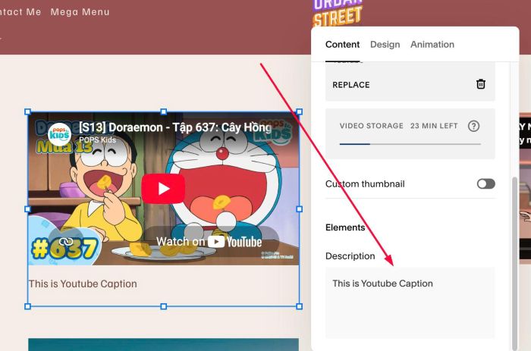Play the Doraemon YouTube video
This screenshot has width=531, height=351.
[163, 189]
